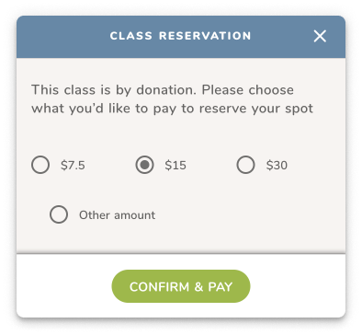This screenshot has height=335, width=362.
Task: Click the "reserve your spot" description line
Action: pyautogui.click(x=172, y=109)
